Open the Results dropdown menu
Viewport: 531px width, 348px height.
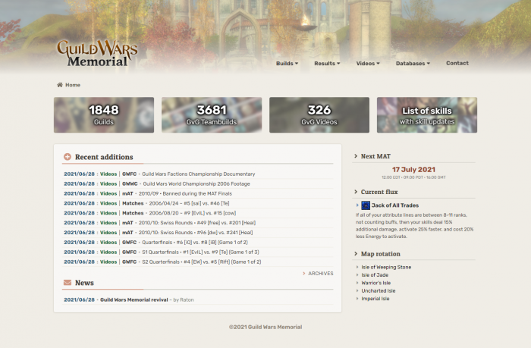pos(327,64)
